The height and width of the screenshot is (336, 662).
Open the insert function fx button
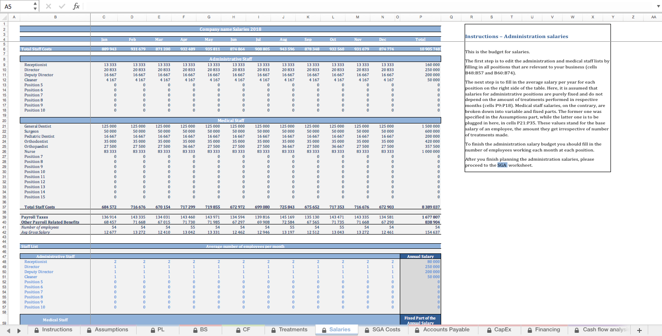tap(76, 6)
